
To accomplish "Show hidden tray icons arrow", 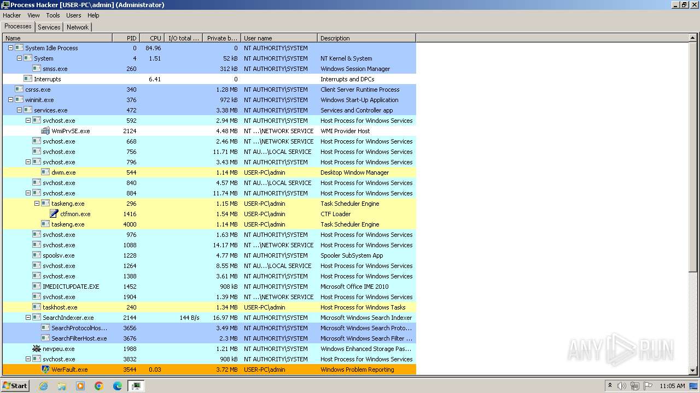I will coord(610,386).
